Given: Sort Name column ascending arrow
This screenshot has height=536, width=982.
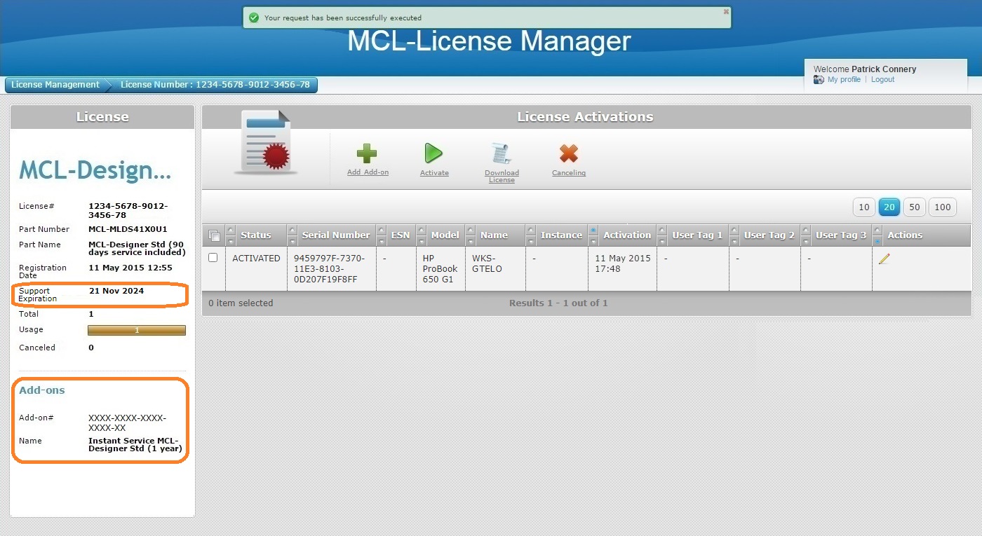Looking at the screenshot, I should [470, 230].
